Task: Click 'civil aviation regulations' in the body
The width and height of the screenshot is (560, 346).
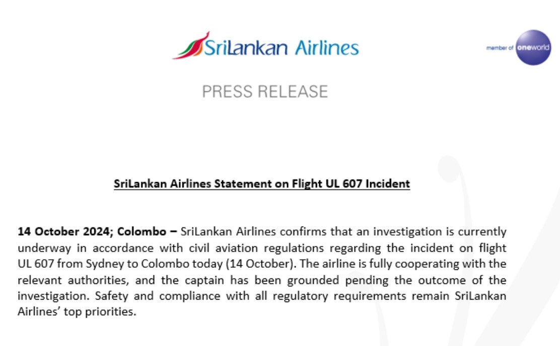Action: click(x=256, y=248)
